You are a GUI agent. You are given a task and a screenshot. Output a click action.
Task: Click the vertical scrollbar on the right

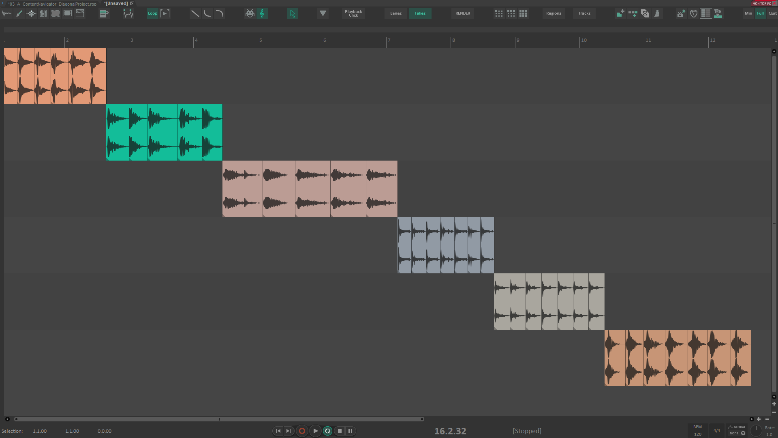[774, 223]
